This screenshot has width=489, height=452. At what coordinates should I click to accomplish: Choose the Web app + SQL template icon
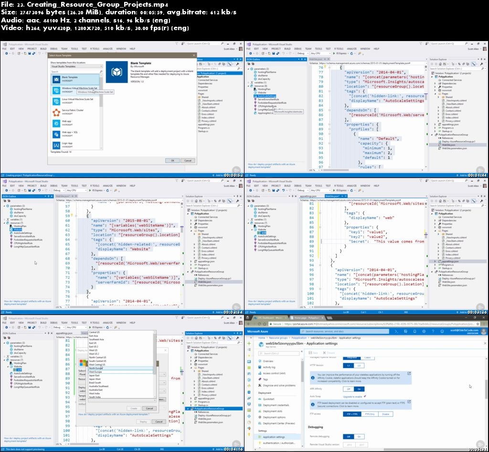[x=56, y=134]
